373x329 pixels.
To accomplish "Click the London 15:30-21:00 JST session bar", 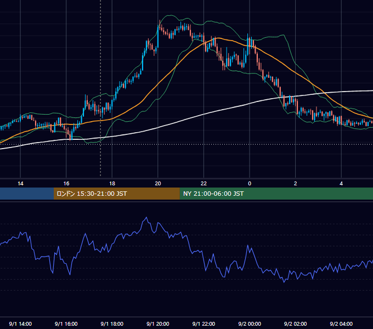I will [x=116, y=194].
